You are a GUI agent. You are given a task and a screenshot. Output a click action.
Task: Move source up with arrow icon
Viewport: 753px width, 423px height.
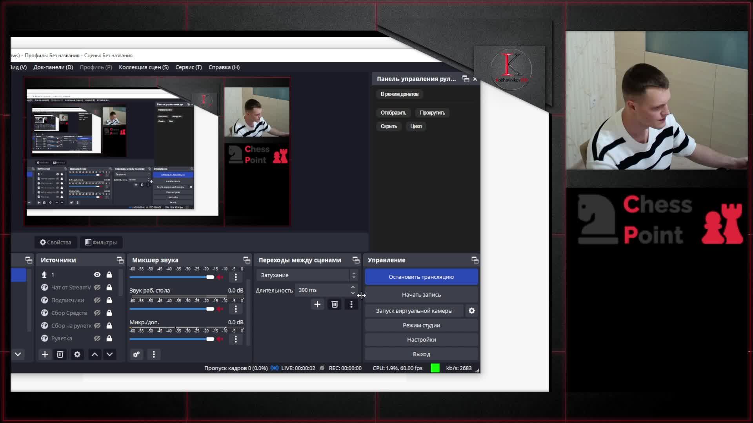(95, 354)
